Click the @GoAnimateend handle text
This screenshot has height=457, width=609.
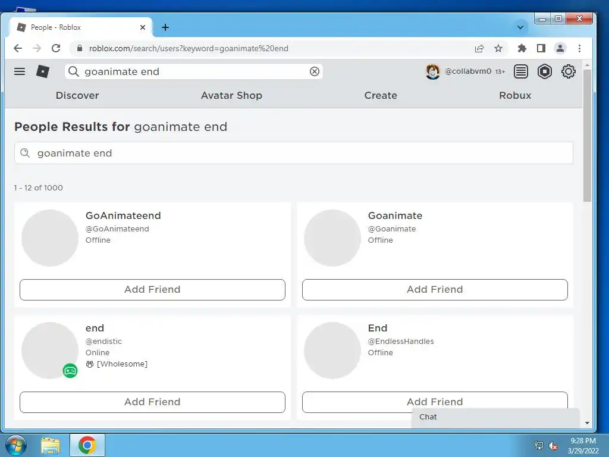117,229
